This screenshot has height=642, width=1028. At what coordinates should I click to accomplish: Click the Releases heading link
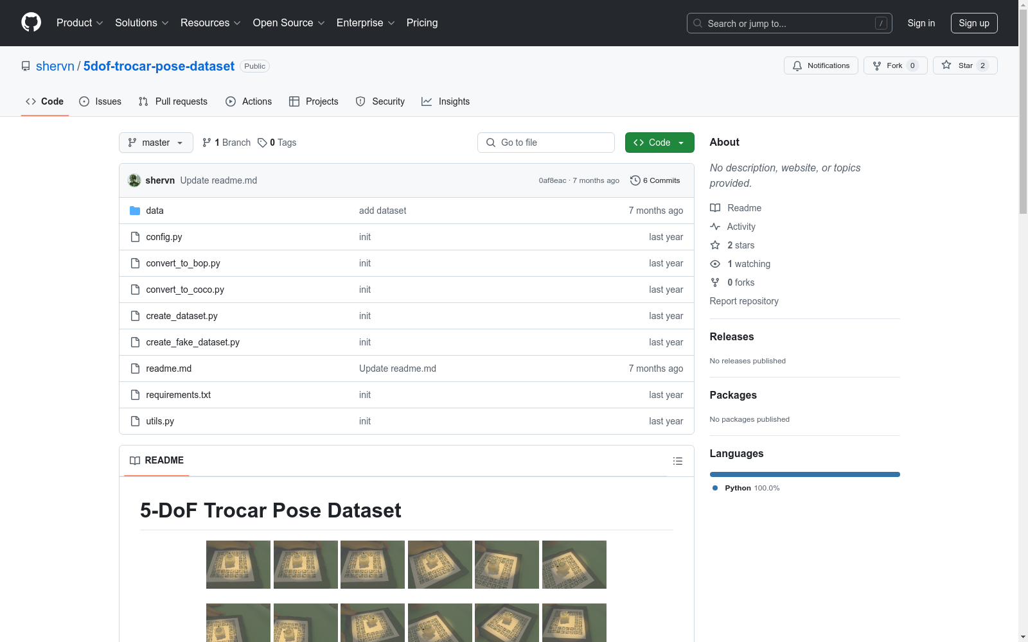(732, 336)
